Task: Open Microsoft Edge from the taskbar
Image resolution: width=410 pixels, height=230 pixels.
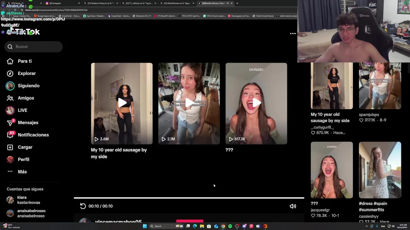Action: (x=195, y=226)
